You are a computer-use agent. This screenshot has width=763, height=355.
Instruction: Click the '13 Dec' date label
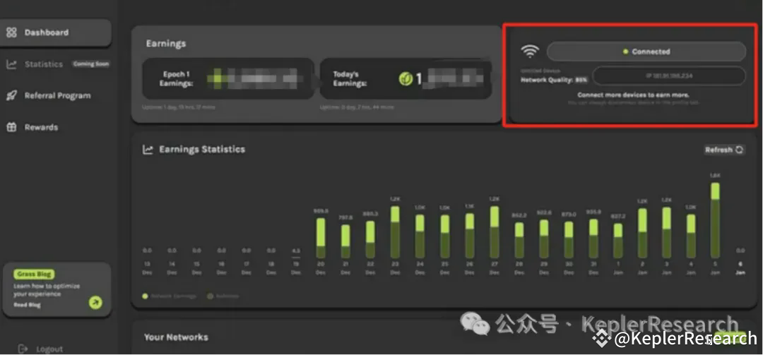[x=147, y=268]
